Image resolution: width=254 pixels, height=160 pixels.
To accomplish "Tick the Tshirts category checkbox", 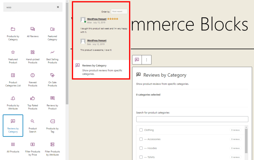I will coord(141,157).
